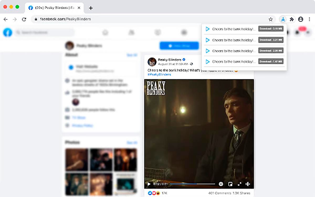
Task: Expand the video to fullscreen
Action: (x=239, y=184)
